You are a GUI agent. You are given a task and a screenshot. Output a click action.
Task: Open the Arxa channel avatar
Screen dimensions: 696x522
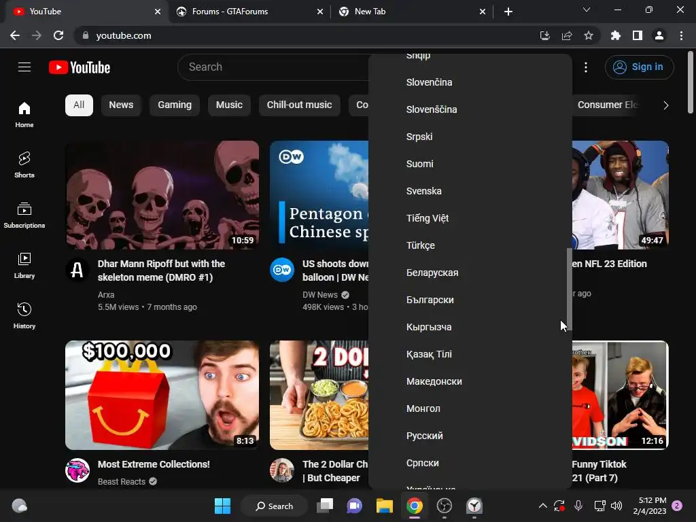pos(77,270)
